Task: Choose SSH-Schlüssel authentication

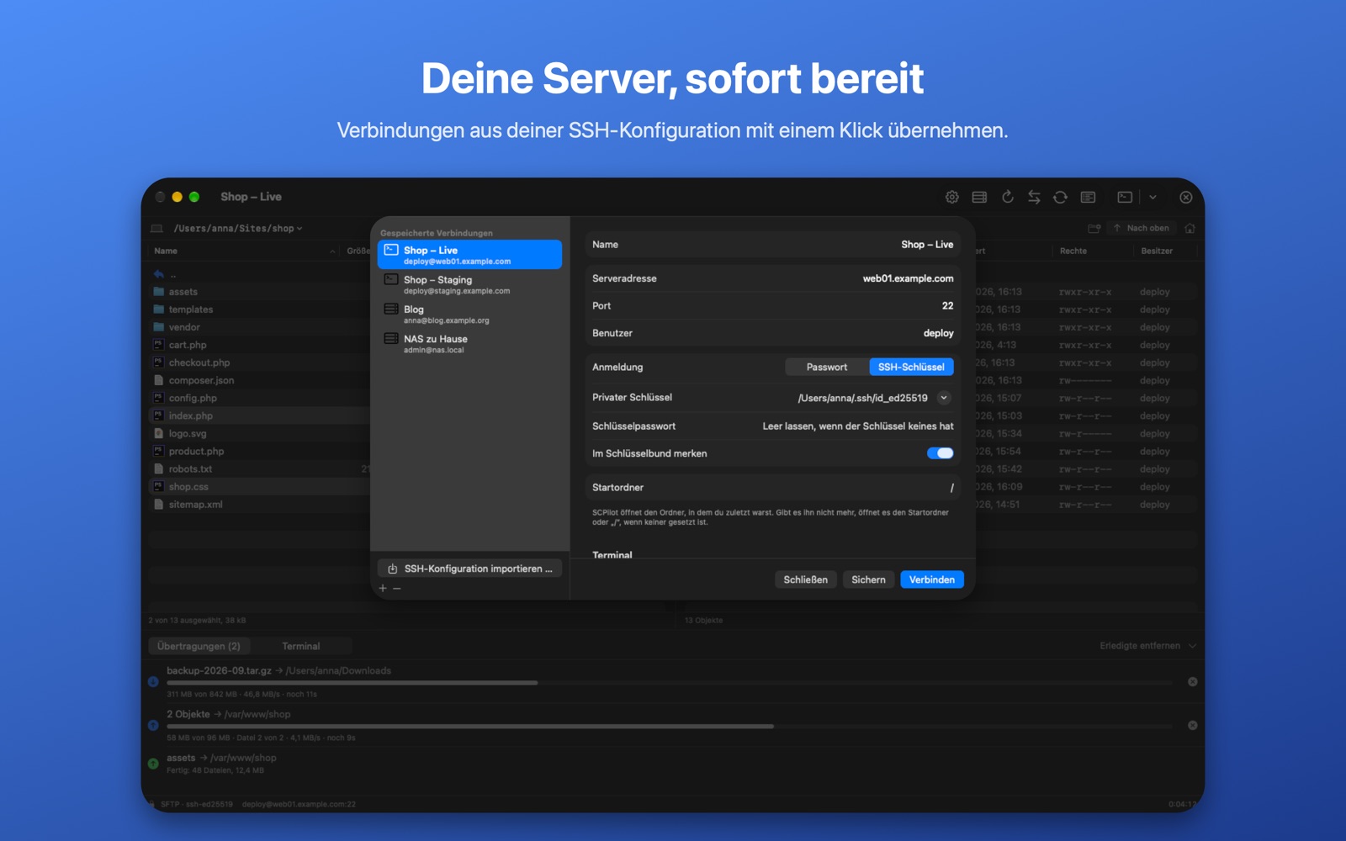Action: coord(911,367)
